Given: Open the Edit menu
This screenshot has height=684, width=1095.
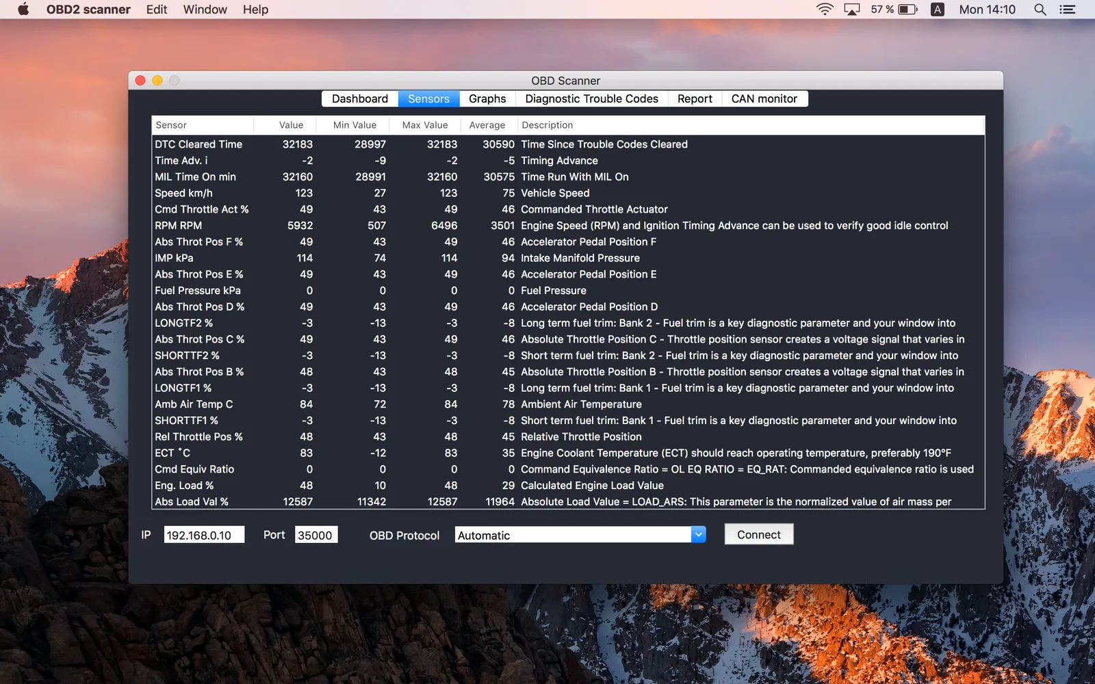Looking at the screenshot, I should (157, 10).
